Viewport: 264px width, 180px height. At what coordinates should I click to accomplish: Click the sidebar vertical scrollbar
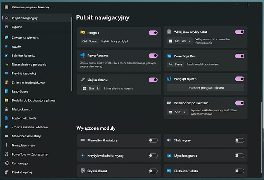coord(72,54)
